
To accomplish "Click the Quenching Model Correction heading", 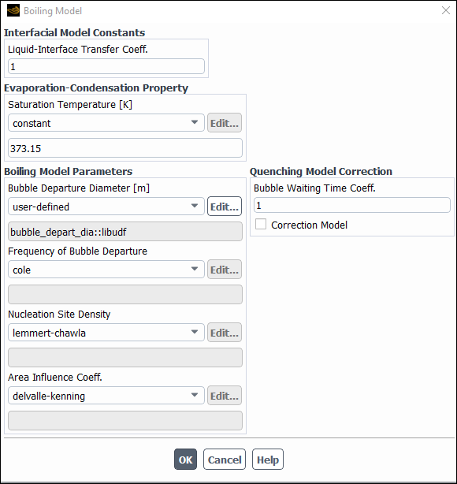I will pyautogui.click(x=321, y=171).
